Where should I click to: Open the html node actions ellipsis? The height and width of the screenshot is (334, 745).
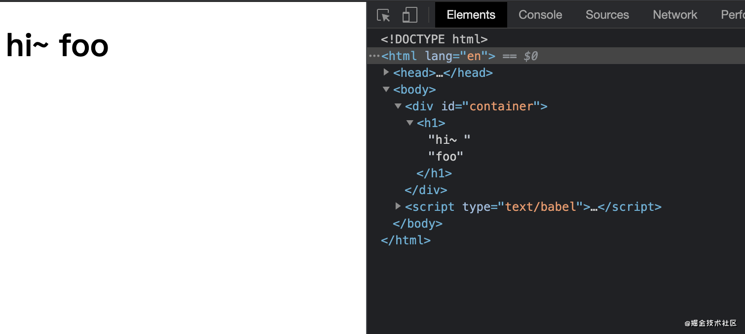coord(374,56)
